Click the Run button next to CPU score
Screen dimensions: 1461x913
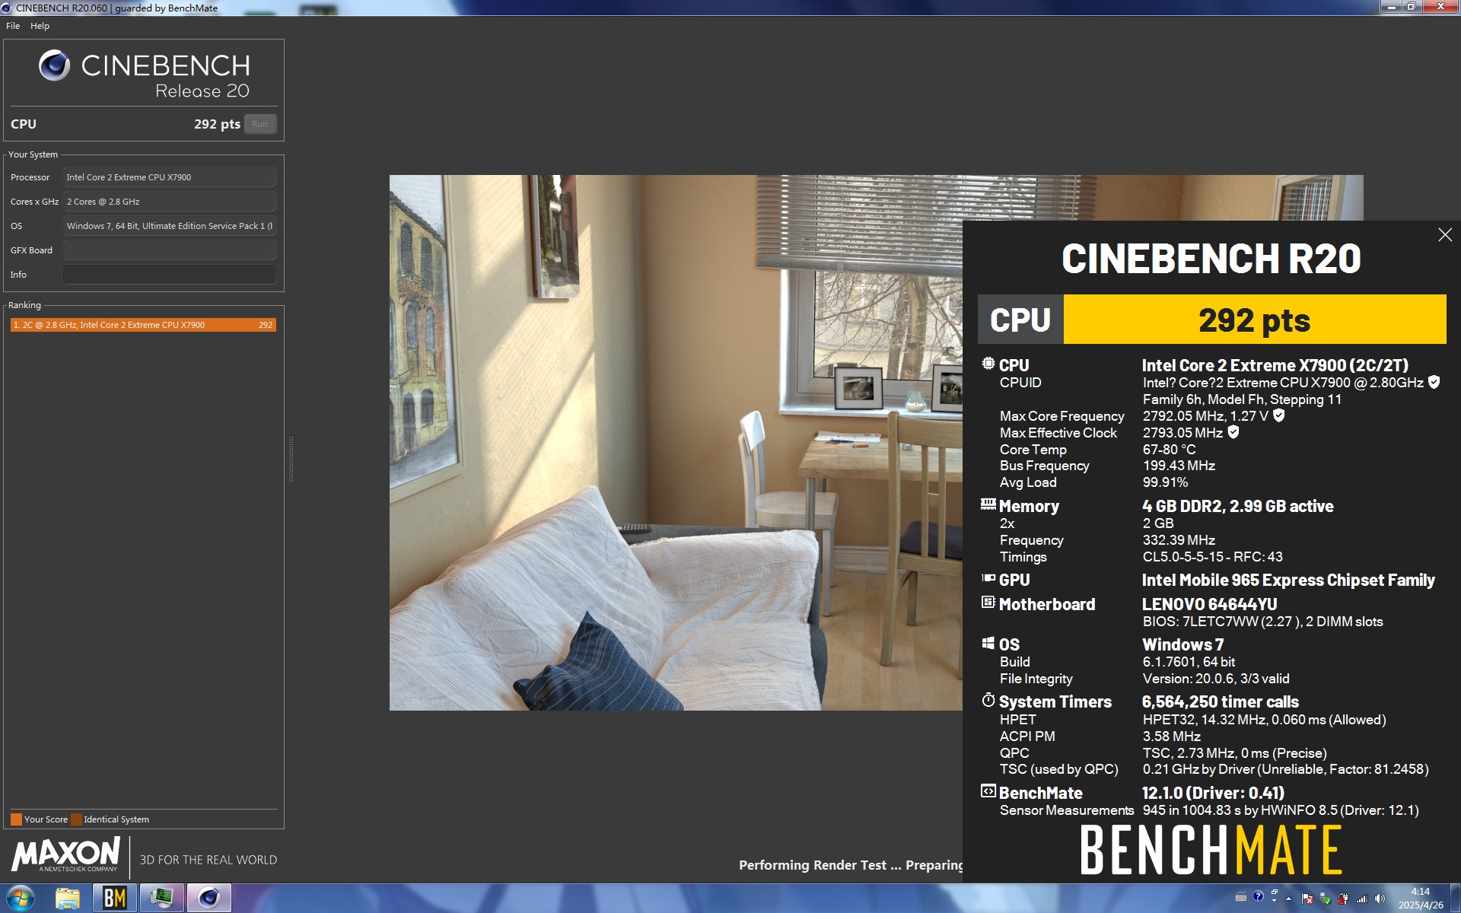[x=259, y=124]
